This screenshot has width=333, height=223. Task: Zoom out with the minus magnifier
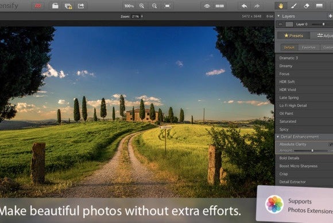pos(154,6)
